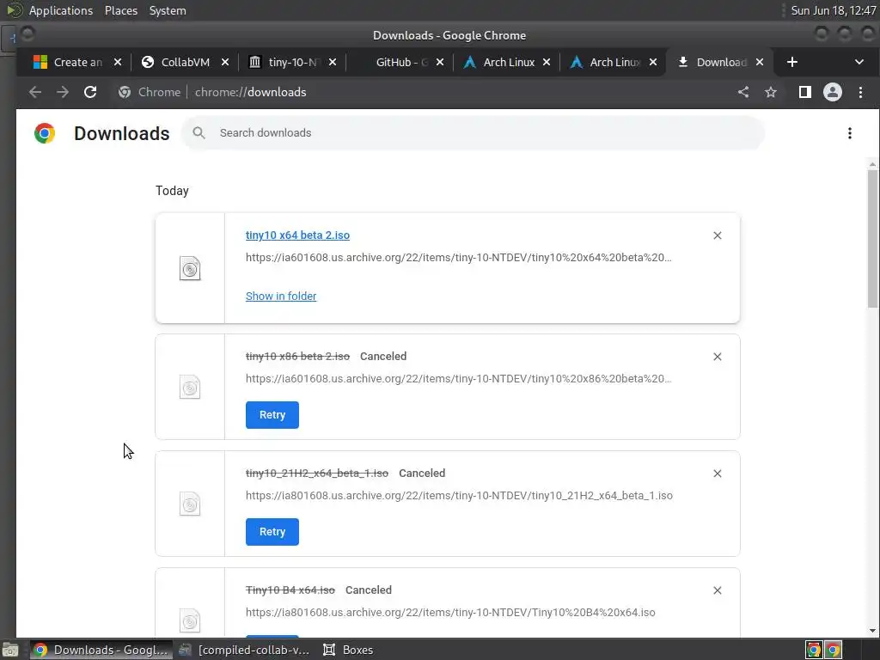Click the panel logo icon beside Applications

point(15,10)
